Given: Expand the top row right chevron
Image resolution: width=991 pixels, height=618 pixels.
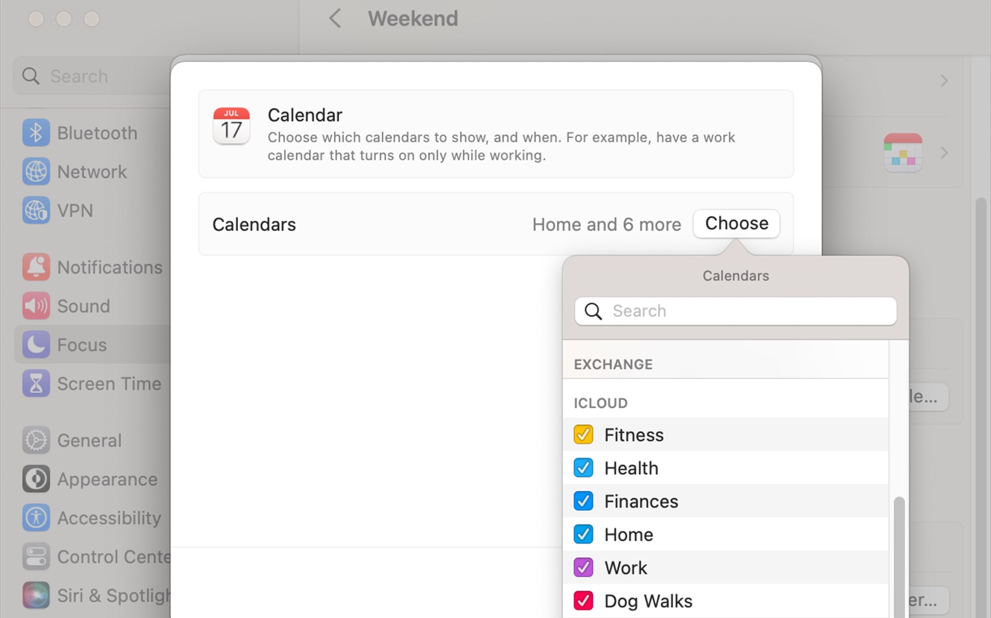Looking at the screenshot, I should coord(944,81).
